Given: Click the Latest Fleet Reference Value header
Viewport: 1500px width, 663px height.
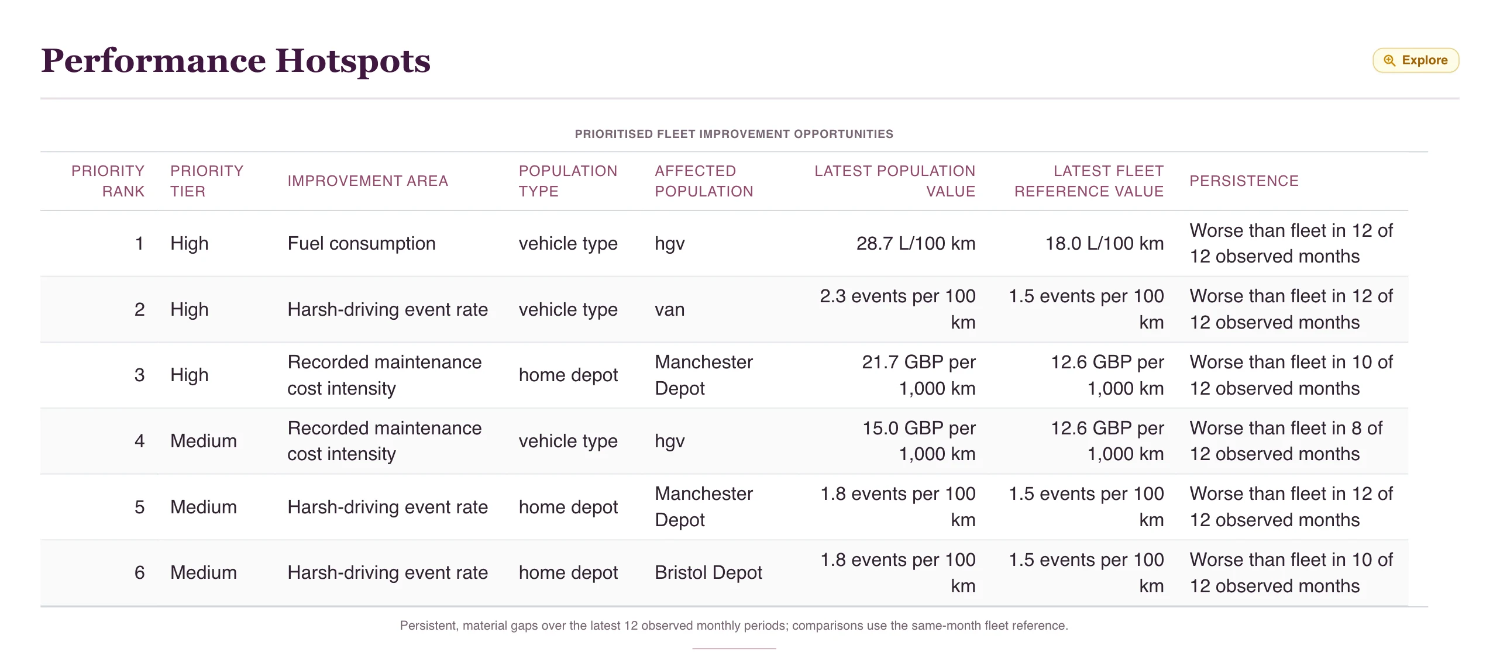Looking at the screenshot, I should point(1089,181).
